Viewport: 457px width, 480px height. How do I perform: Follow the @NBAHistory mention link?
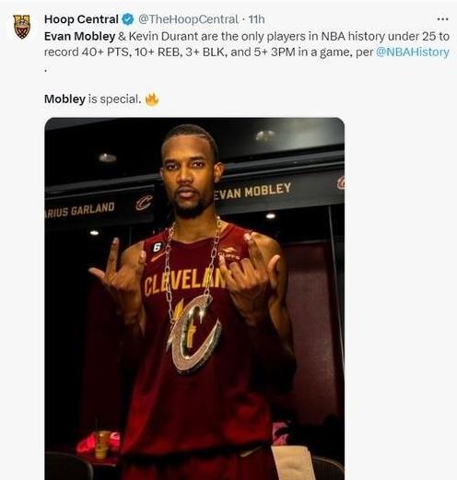(413, 52)
